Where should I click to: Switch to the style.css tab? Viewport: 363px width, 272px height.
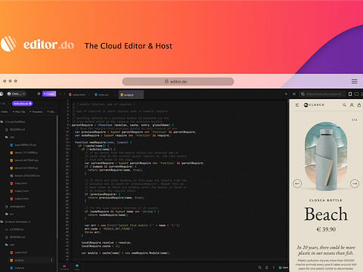[x=104, y=95]
